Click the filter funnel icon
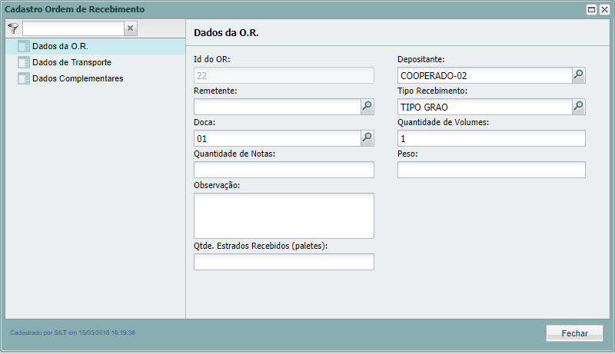This screenshot has width=615, height=354. click(12, 28)
